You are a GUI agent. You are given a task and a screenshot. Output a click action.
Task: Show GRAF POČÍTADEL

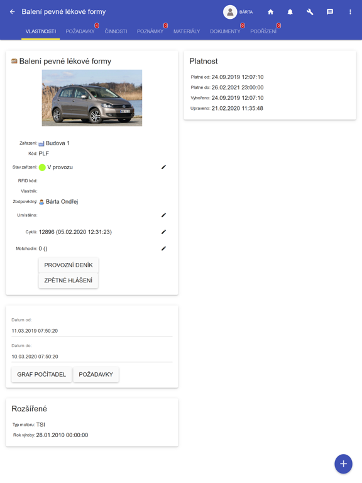pos(41,375)
